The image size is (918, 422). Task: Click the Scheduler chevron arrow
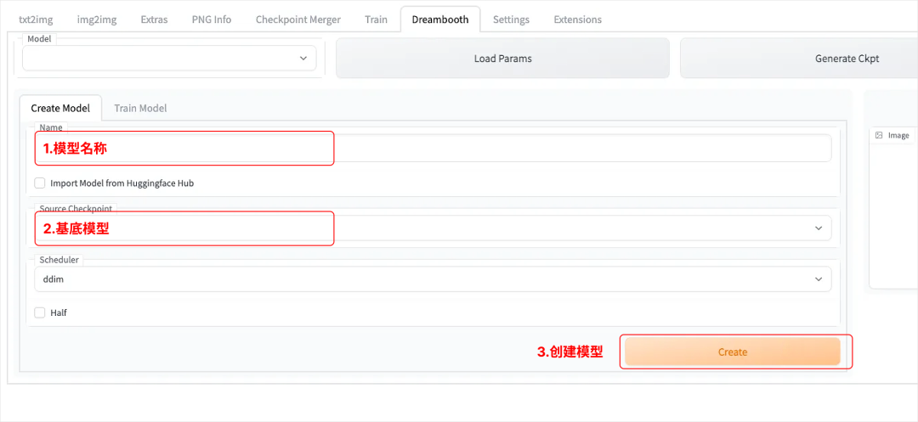click(x=819, y=279)
